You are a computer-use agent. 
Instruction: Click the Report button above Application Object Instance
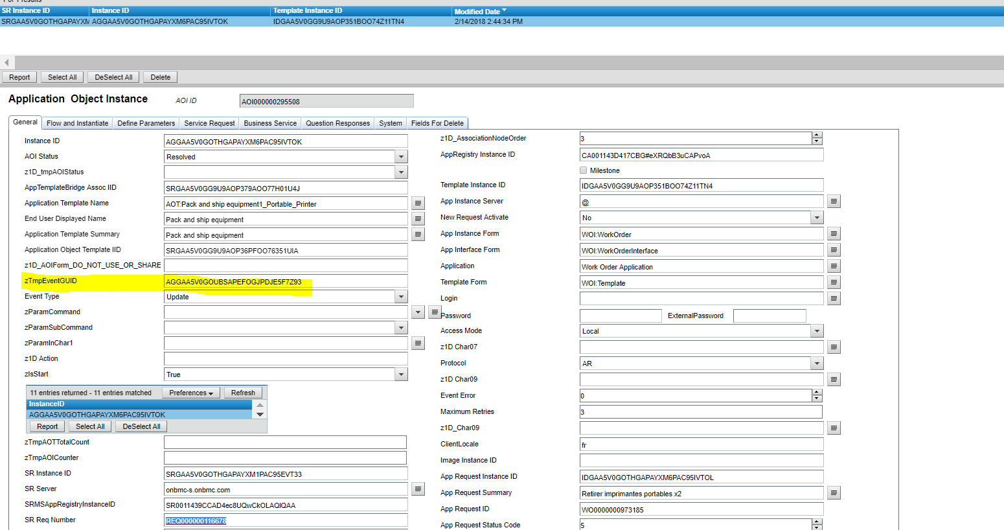pyautogui.click(x=19, y=77)
